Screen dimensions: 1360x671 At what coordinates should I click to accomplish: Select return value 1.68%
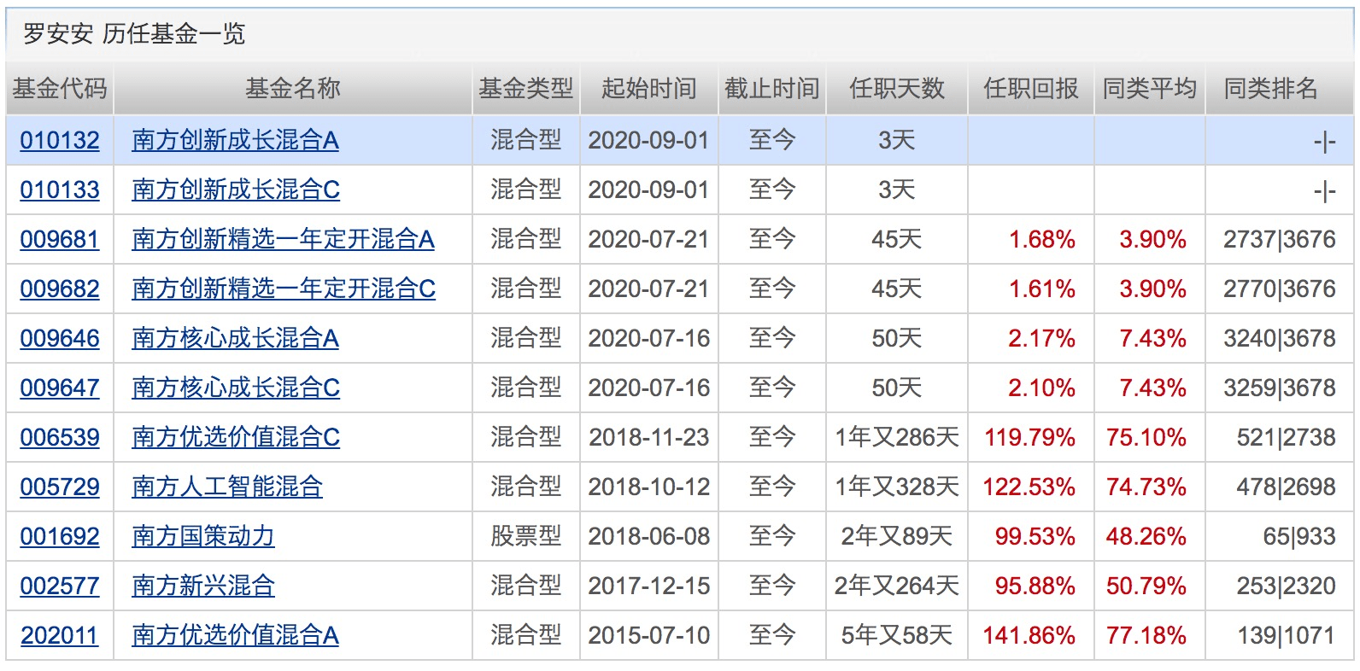click(1042, 239)
